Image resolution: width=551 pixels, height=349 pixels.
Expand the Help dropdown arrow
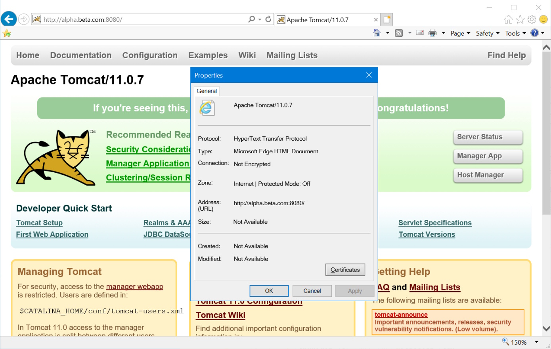click(x=543, y=33)
